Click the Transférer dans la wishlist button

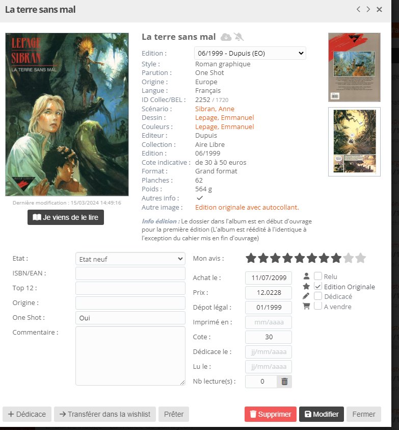tap(104, 414)
